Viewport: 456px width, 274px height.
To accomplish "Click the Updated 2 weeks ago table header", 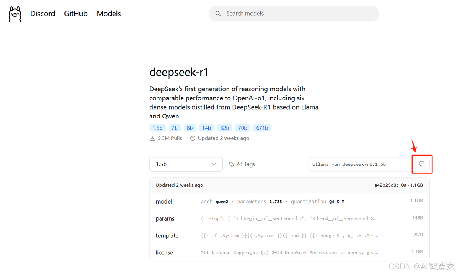I will coord(179,185).
